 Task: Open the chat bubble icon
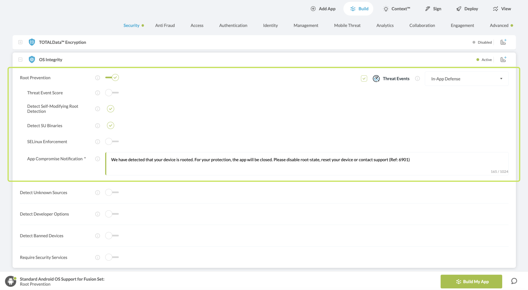coord(514,281)
